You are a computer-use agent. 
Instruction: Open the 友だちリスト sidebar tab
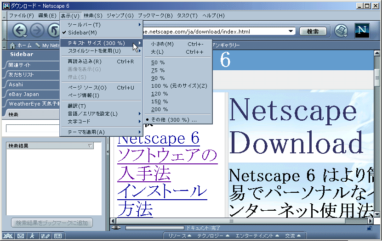click(31, 75)
